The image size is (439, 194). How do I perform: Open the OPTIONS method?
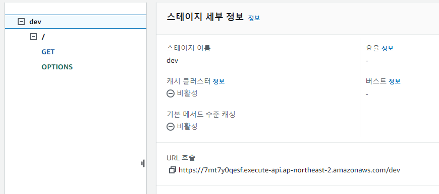(x=57, y=67)
